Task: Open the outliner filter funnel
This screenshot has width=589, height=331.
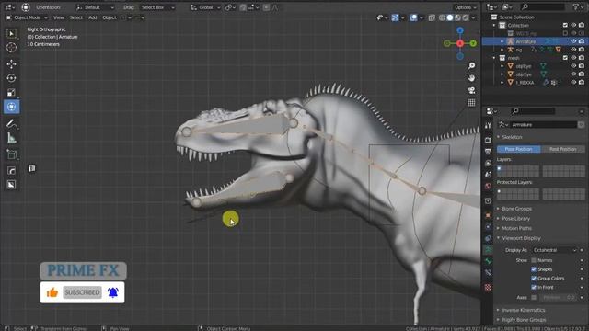Action: (576, 6)
